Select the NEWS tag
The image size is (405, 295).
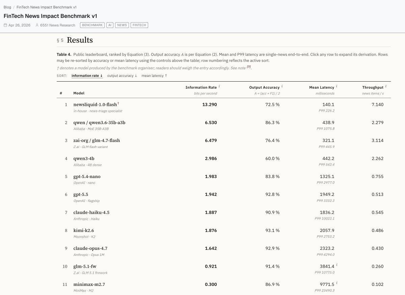(x=122, y=25)
